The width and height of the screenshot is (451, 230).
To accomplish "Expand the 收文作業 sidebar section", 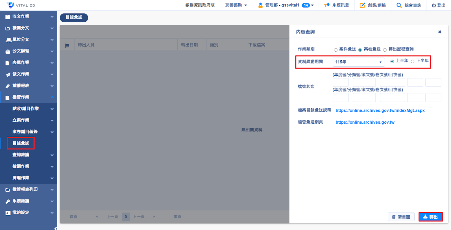I will tap(28, 16).
